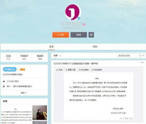Click post title 东方风行传媒关于王婧接受警方调查一事声明
This screenshot has height=124, width=146.
point(76,64)
